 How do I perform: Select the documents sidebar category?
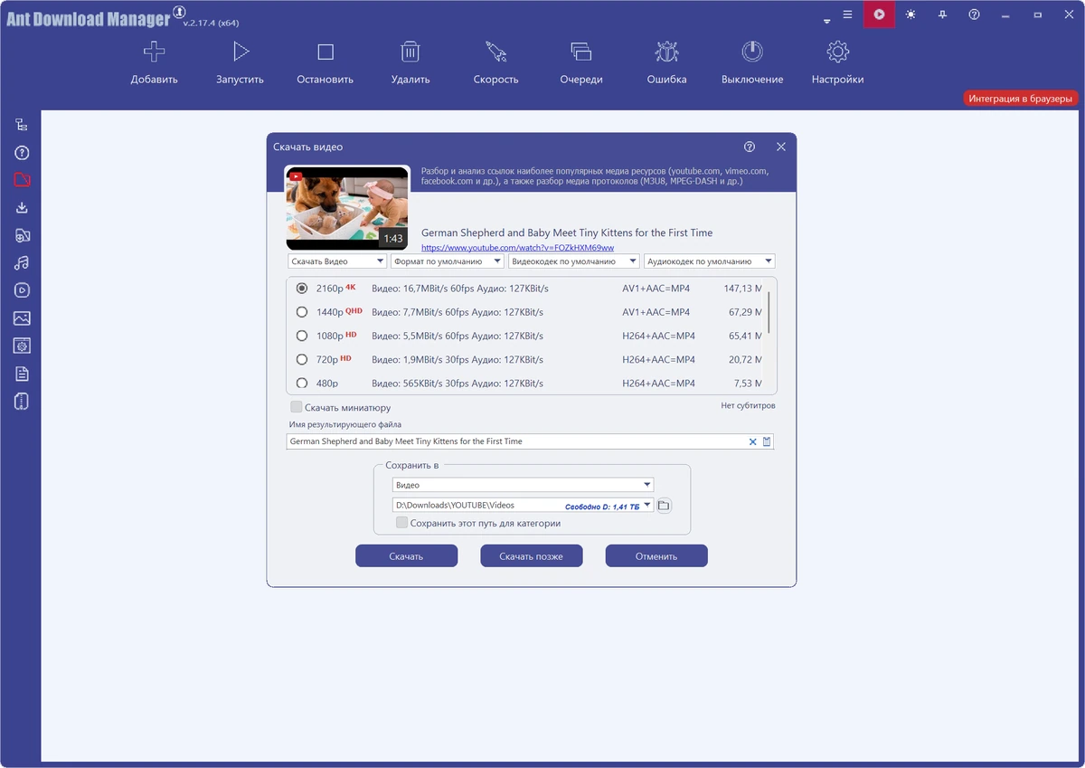pyautogui.click(x=22, y=374)
